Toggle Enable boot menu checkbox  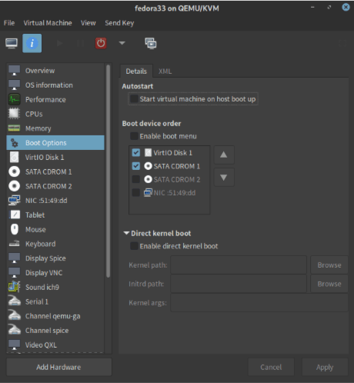[x=134, y=136]
